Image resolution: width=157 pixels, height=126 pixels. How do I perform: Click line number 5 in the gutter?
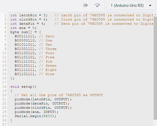pyautogui.click(x=6, y=32)
